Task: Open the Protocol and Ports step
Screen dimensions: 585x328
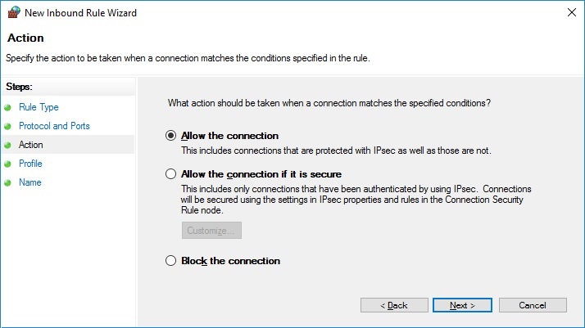Action: 54,126
